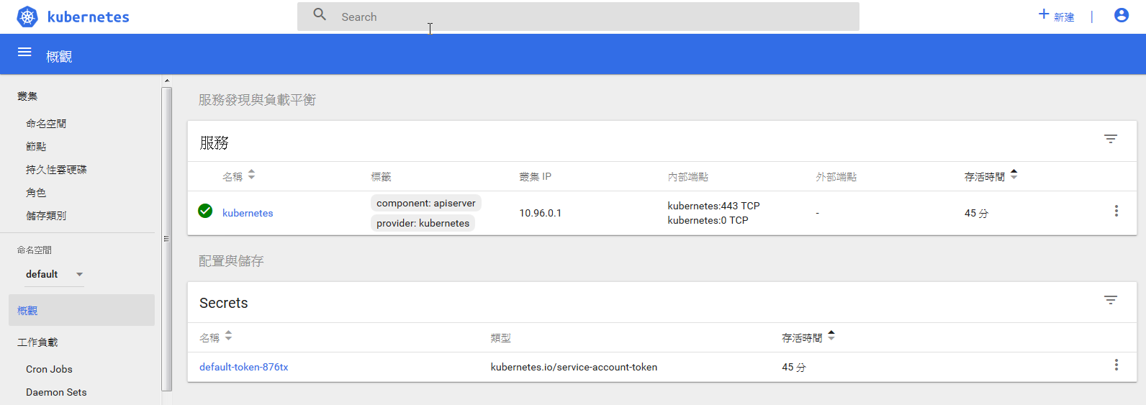Click the 標籤 column header
This screenshot has width=1146, height=405.
[x=381, y=177]
